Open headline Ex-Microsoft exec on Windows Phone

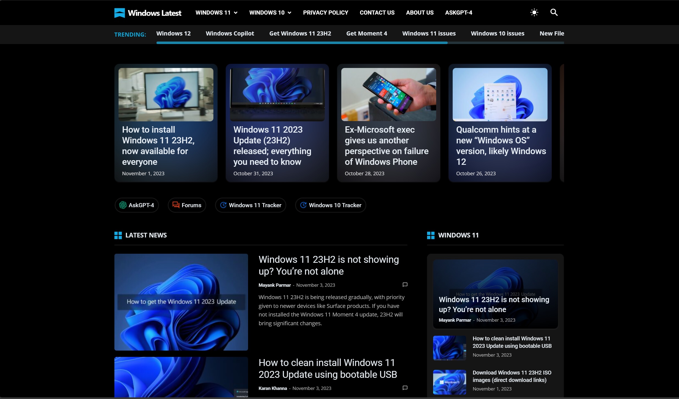(x=387, y=146)
